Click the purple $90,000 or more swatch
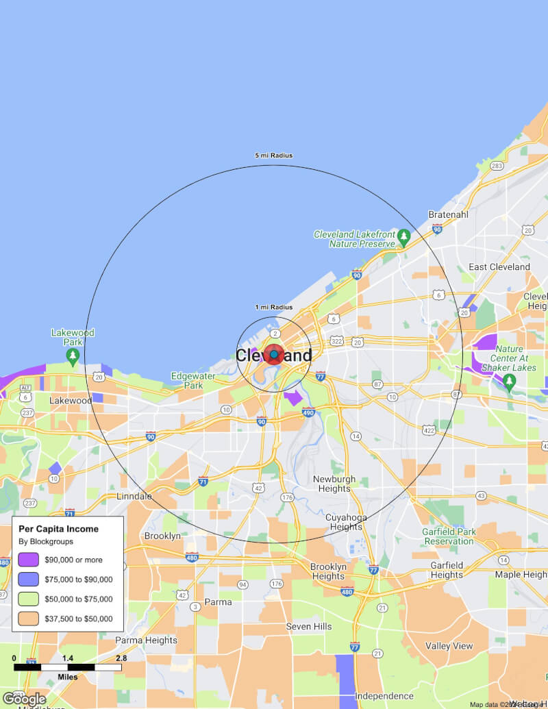 coord(28,559)
